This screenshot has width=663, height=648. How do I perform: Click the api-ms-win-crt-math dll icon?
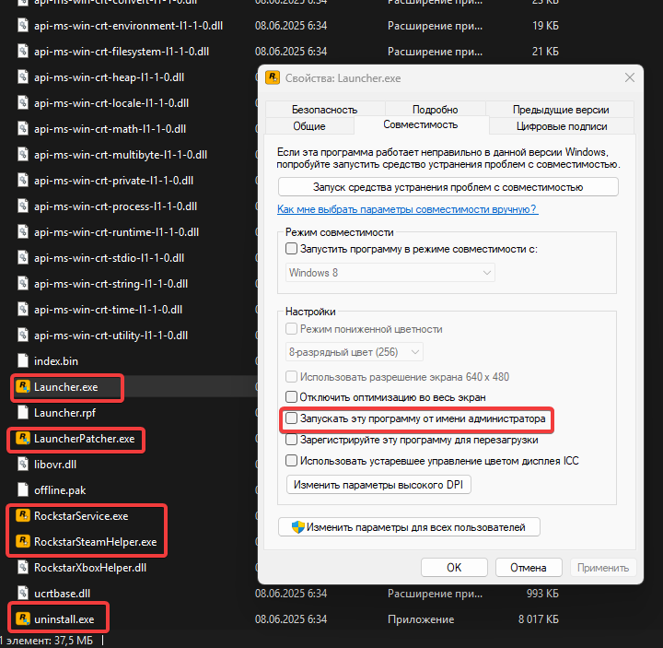pos(23,129)
